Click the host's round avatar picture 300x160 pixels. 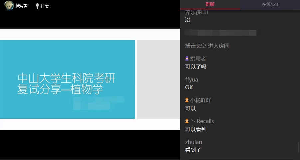(9, 6)
